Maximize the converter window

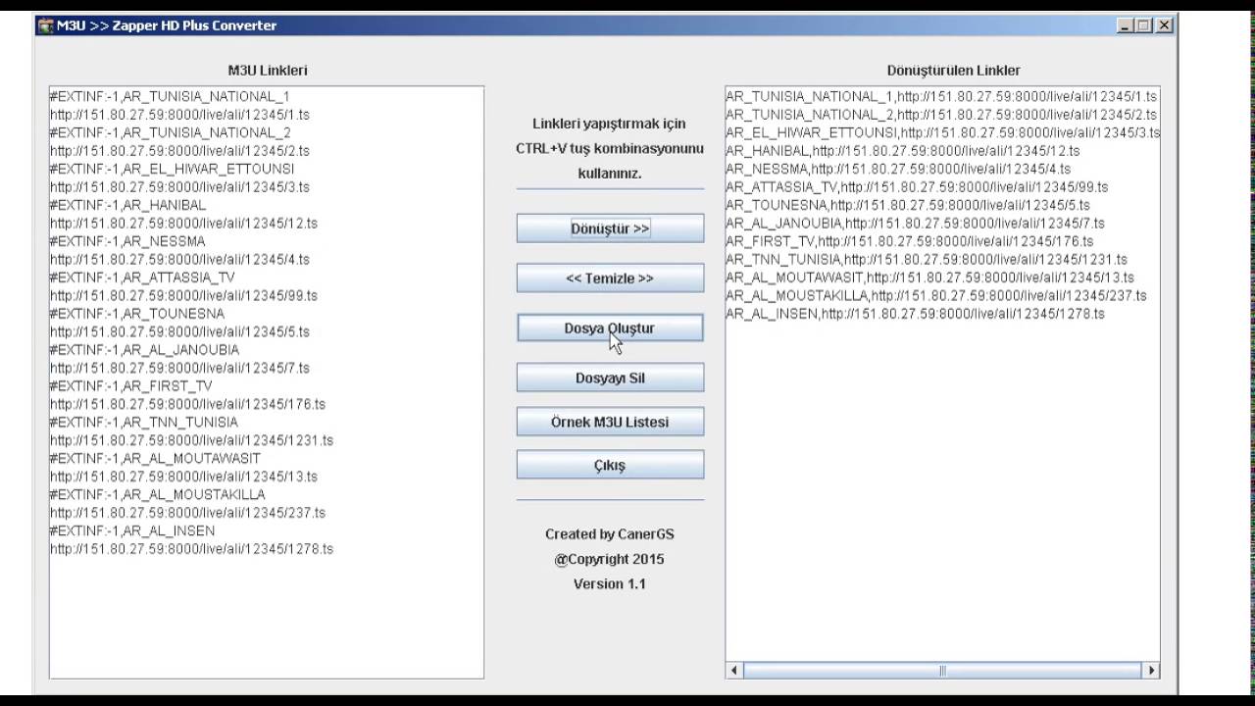pyautogui.click(x=1144, y=26)
